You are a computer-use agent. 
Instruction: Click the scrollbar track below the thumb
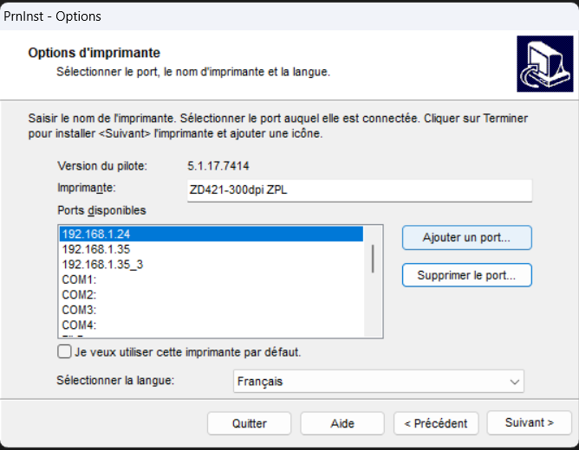374,303
